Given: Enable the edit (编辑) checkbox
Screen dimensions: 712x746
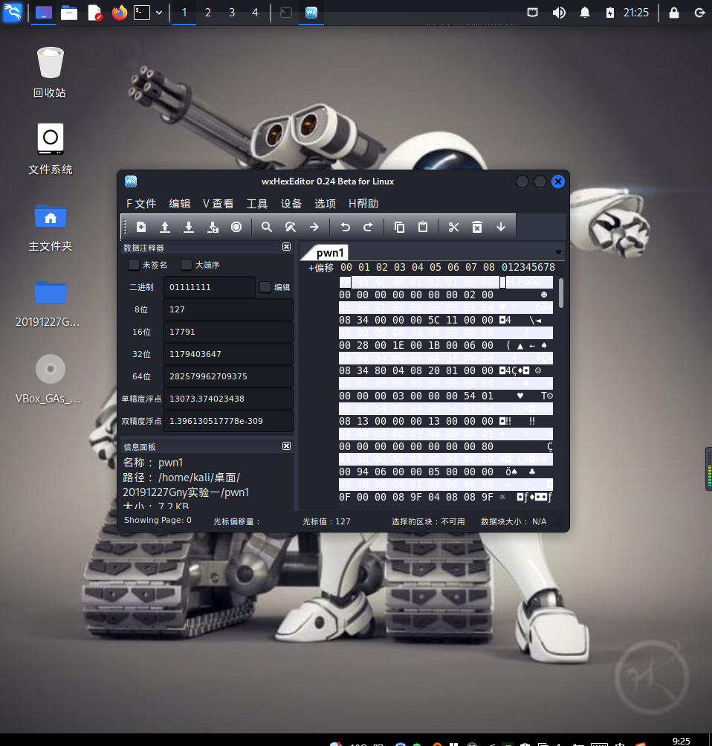Looking at the screenshot, I should (265, 287).
